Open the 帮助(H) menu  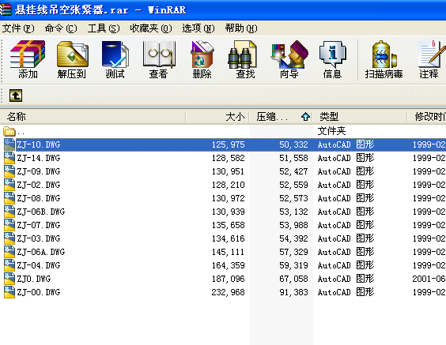[x=241, y=28]
